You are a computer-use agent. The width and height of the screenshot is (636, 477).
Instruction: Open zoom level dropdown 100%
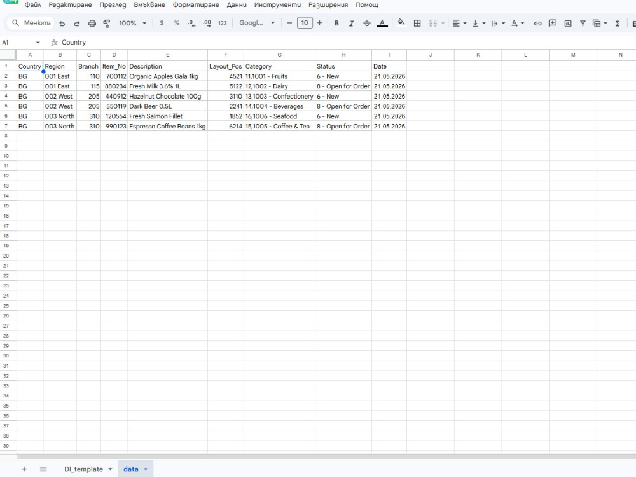pyautogui.click(x=133, y=23)
